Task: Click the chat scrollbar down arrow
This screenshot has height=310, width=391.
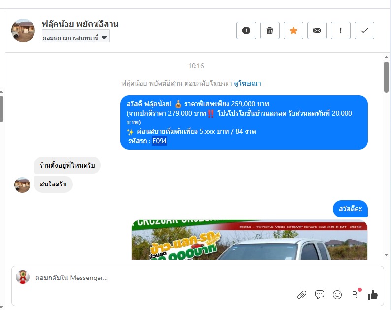Action: 386,255
